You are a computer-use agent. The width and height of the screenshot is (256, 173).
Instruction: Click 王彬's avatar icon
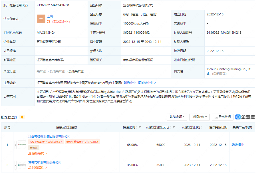pyautogui.click(x=41, y=19)
